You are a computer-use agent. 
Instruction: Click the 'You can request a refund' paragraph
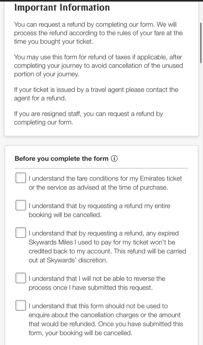98,33
